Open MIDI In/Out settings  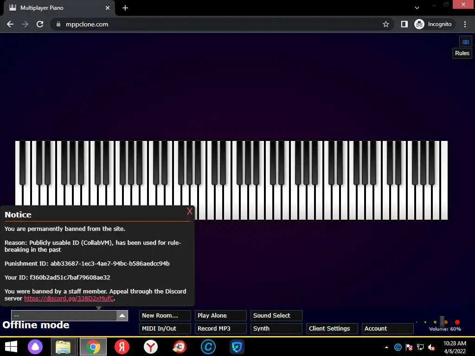(x=165, y=329)
